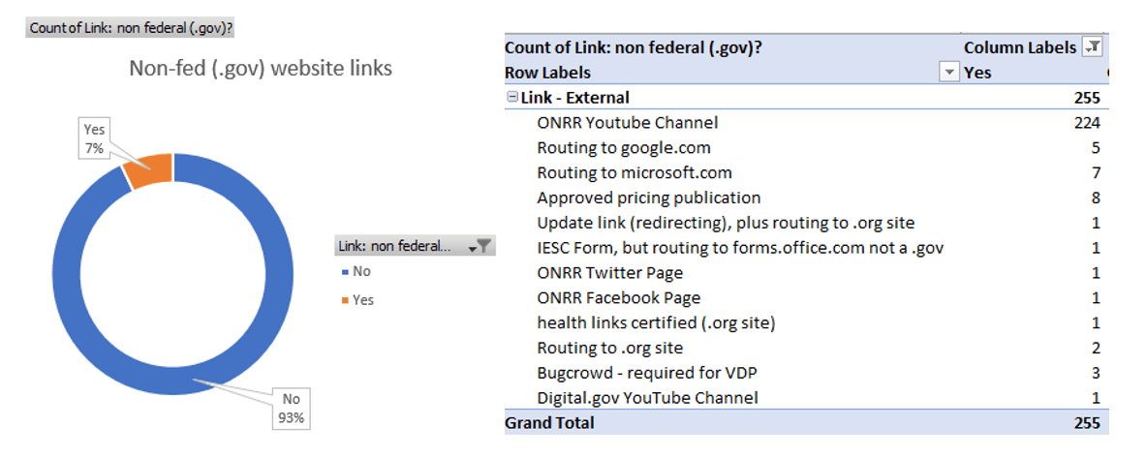Select the Digital.gov YouTube Channel row

pos(647,397)
